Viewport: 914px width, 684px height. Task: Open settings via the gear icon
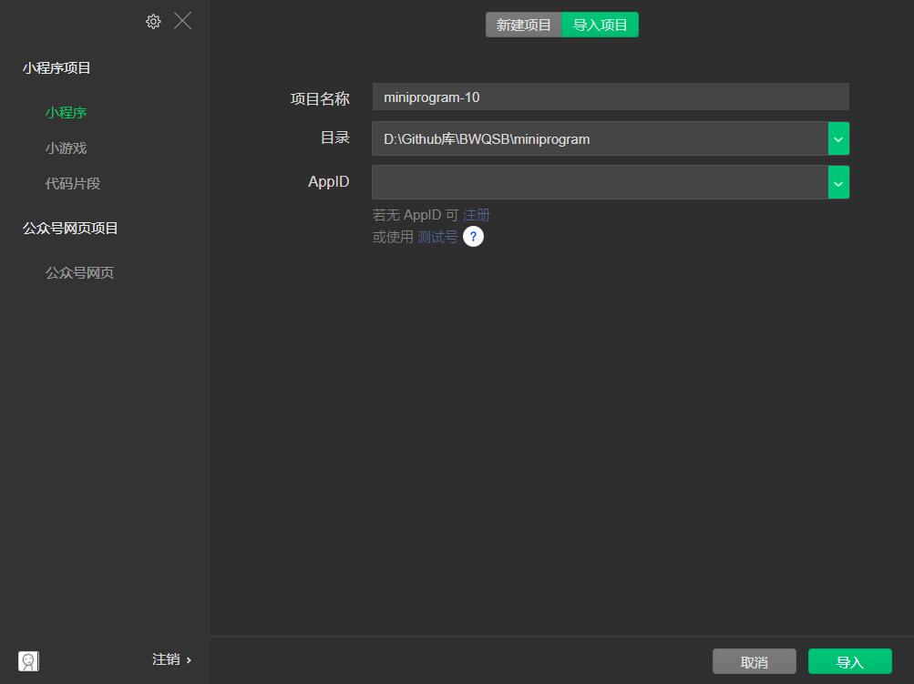[x=153, y=22]
